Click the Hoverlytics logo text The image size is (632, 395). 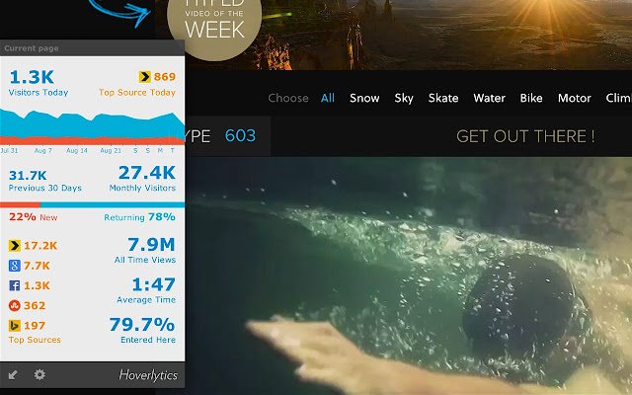coord(148,375)
